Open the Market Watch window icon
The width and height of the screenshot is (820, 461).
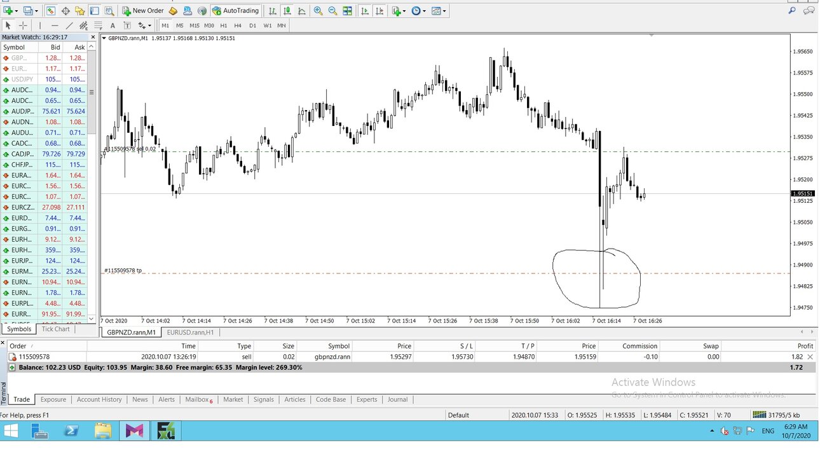[51, 11]
